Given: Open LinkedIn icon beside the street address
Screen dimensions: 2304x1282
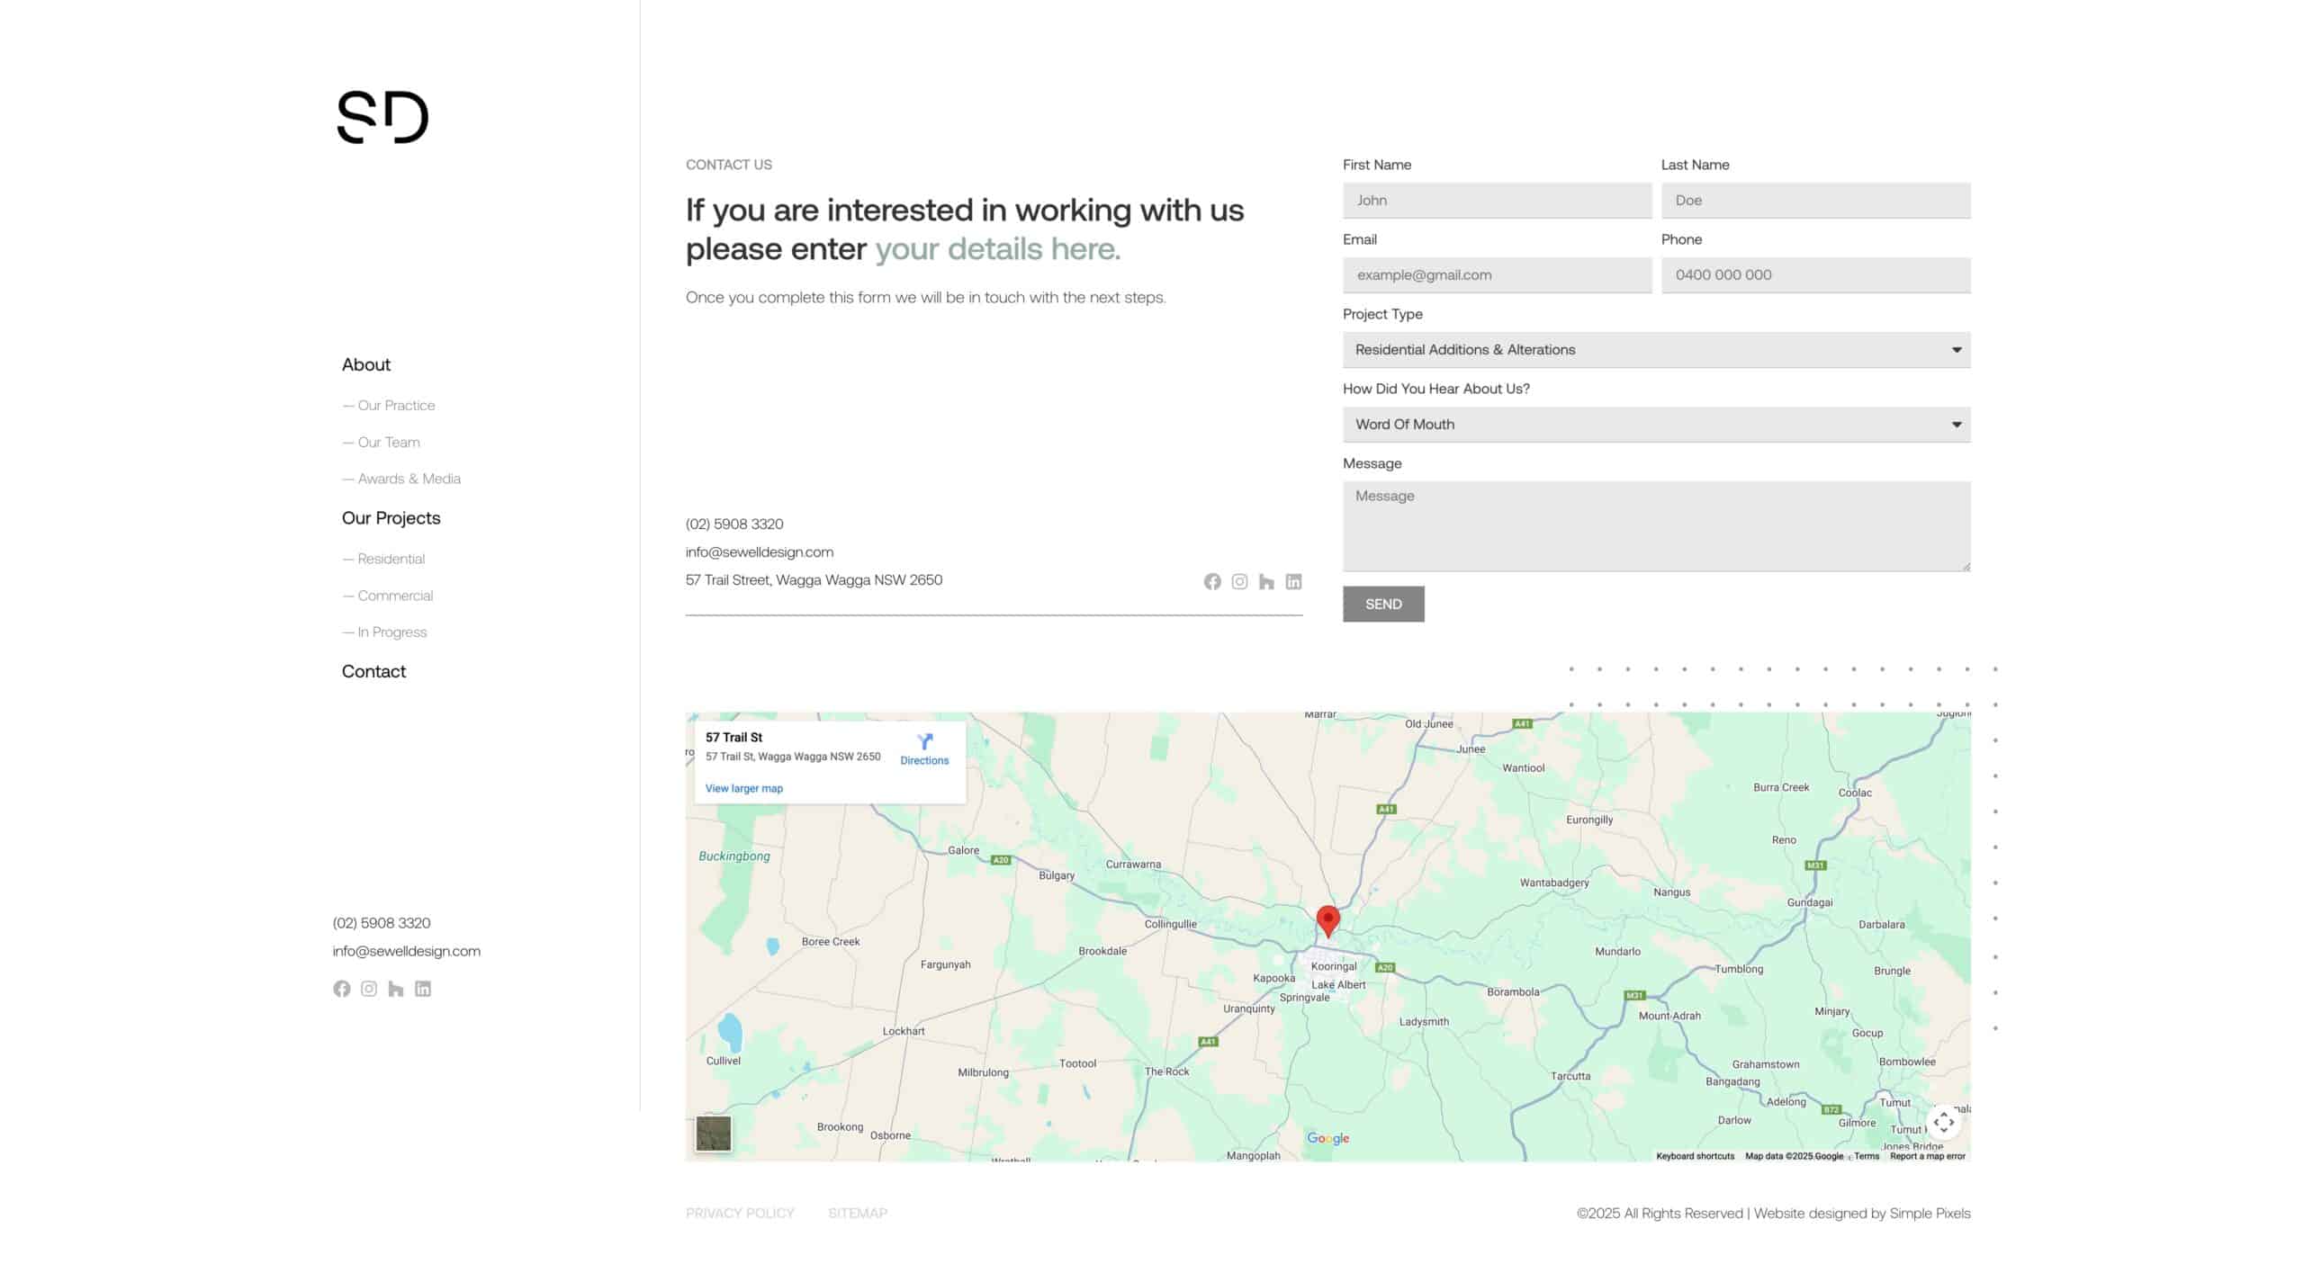Looking at the screenshot, I should coord(1293,582).
